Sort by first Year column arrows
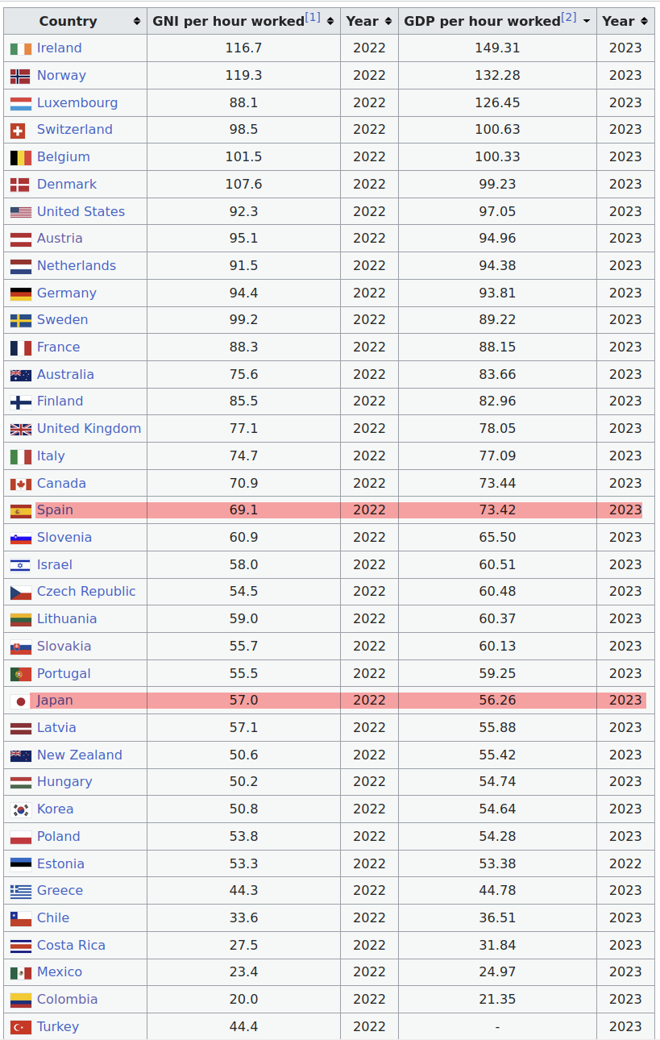The height and width of the screenshot is (1040, 660). [x=388, y=21]
